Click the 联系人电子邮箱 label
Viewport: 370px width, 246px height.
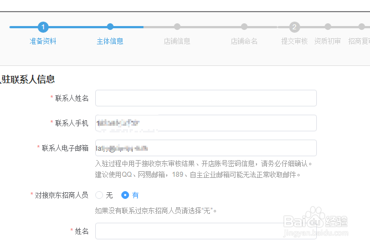pos(65,148)
